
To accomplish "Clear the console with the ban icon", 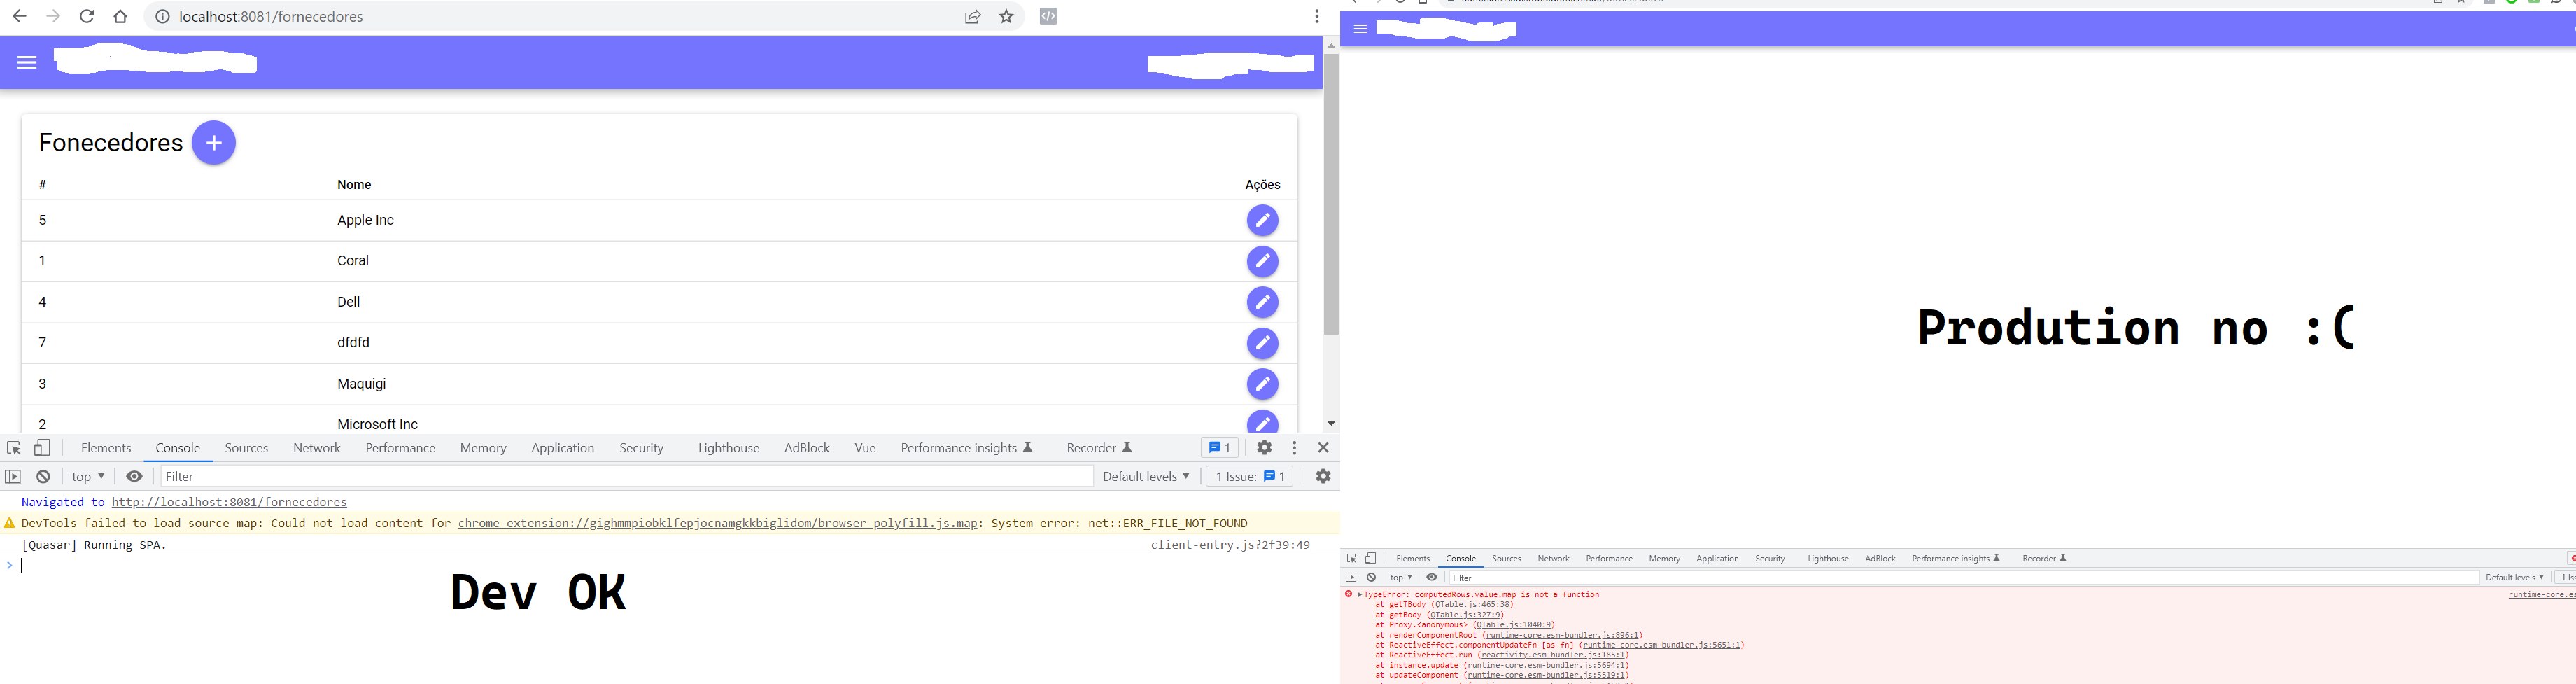I will tap(42, 476).
